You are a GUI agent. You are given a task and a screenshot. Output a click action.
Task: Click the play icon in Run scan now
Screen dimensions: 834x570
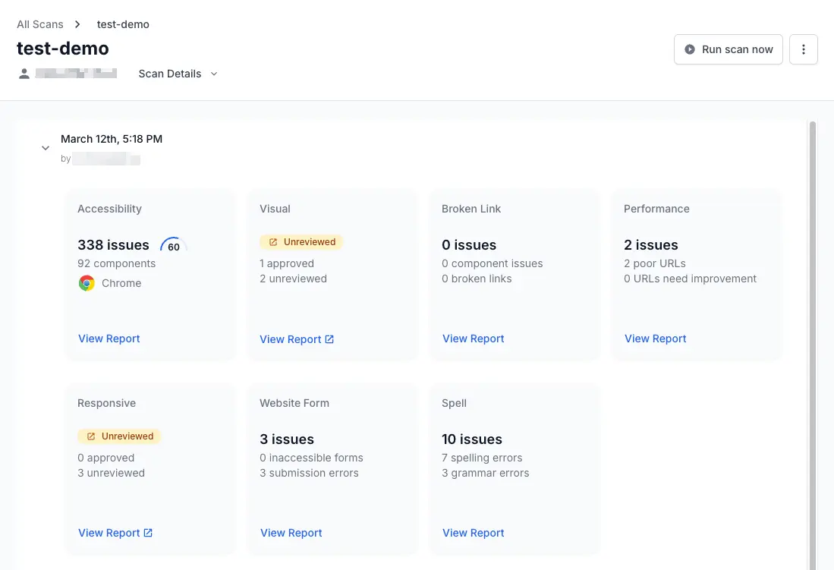pos(690,49)
